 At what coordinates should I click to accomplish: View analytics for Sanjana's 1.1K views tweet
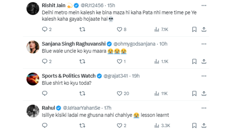coord(161,62)
